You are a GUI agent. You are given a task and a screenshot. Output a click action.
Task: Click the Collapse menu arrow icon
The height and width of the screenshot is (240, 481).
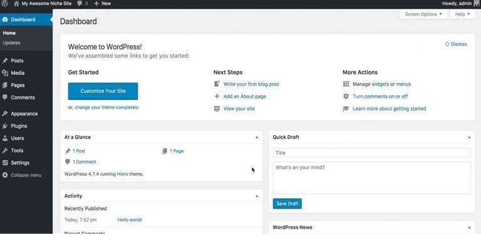[x=5, y=175]
